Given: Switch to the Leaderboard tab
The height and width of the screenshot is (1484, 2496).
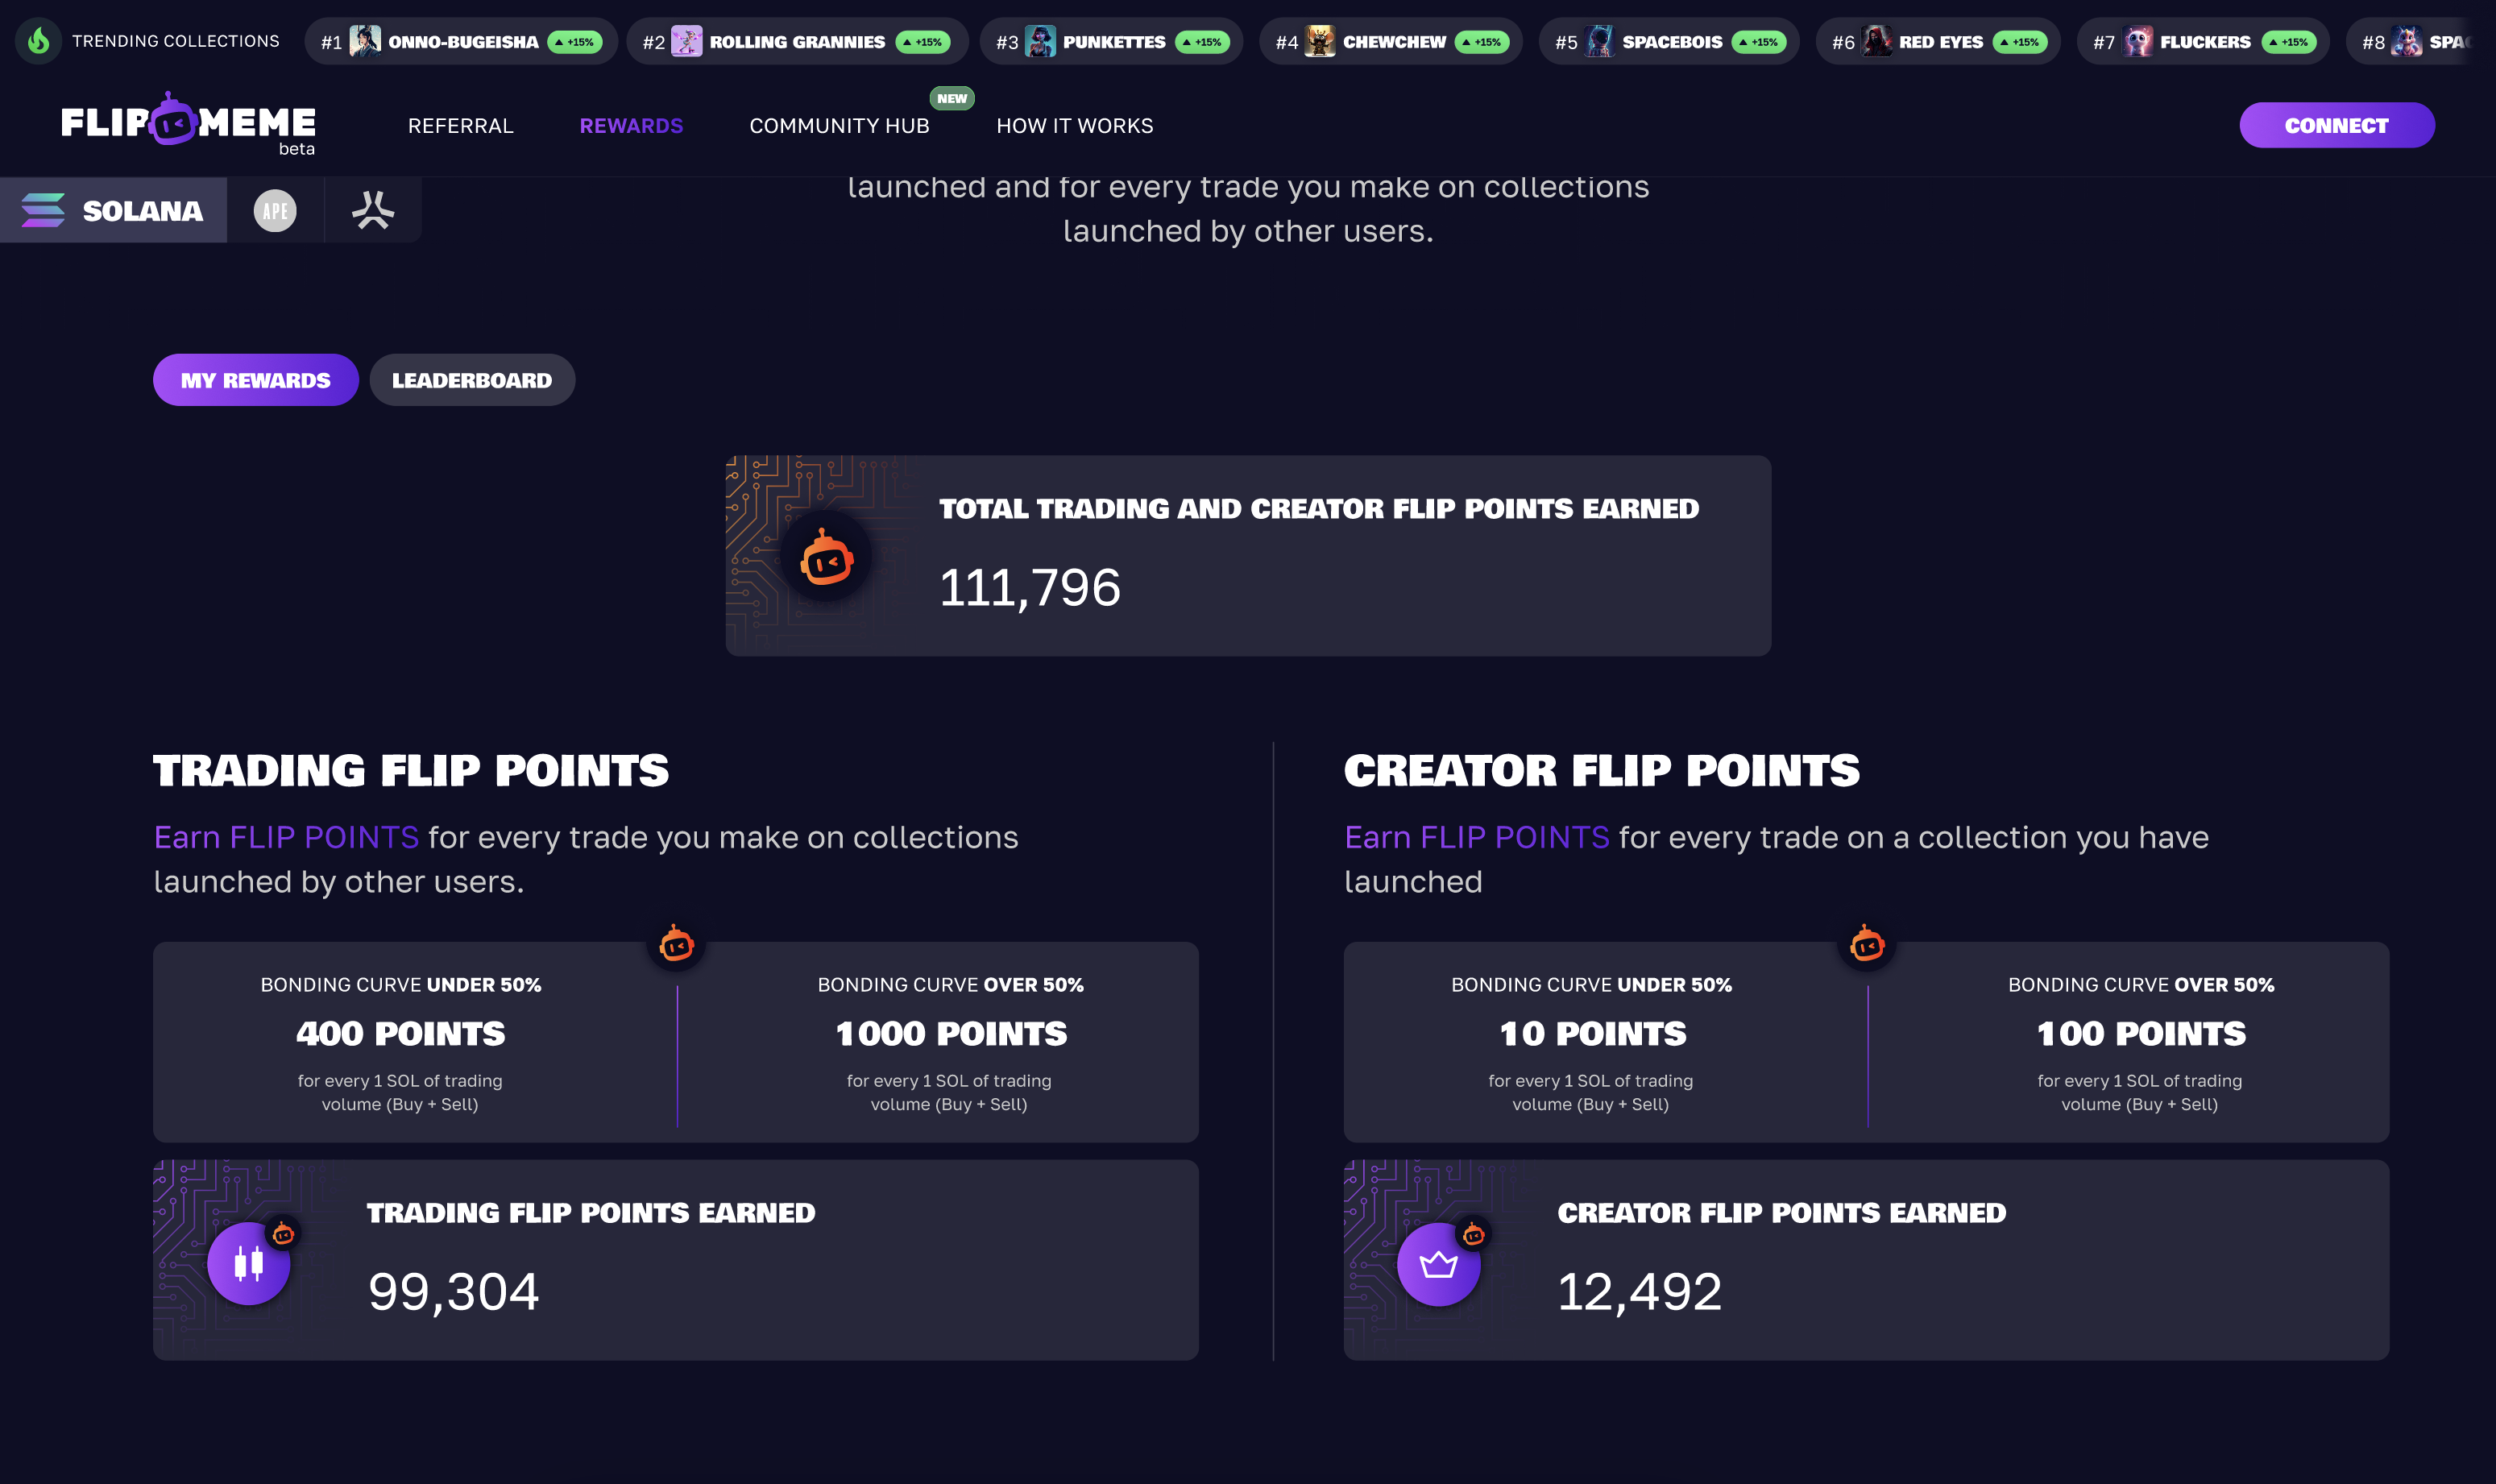Looking at the screenshot, I should click(x=471, y=380).
